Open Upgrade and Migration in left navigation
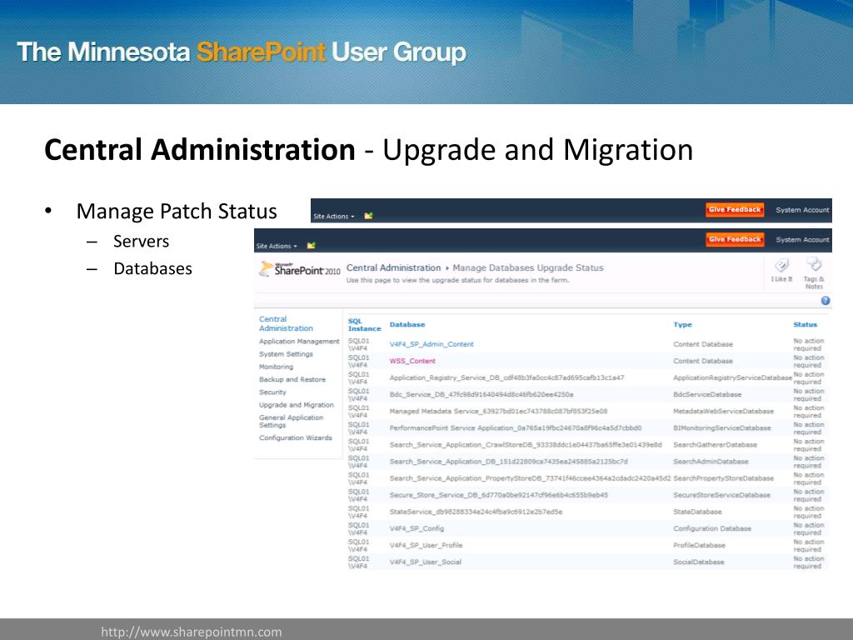 tap(297, 405)
